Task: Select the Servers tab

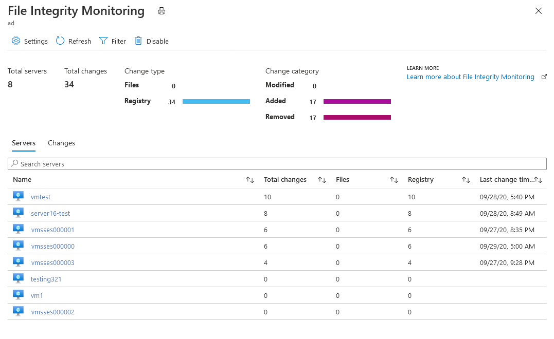Action: [24, 143]
